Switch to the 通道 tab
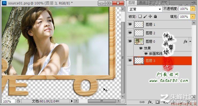198x106 pixels. pyautogui.click(x=142, y=3)
